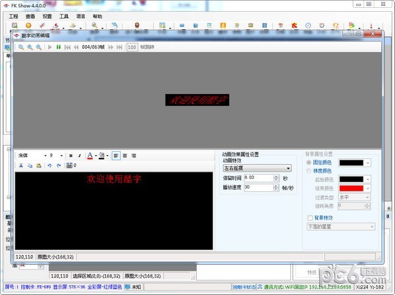Screen dimensions: 395x295
Task: Click the undo arrow icon
Action: pyautogui.click(x=49, y=166)
